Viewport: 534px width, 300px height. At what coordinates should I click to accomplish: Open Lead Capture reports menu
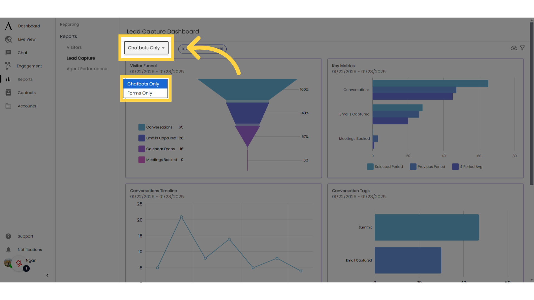tap(81, 58)
